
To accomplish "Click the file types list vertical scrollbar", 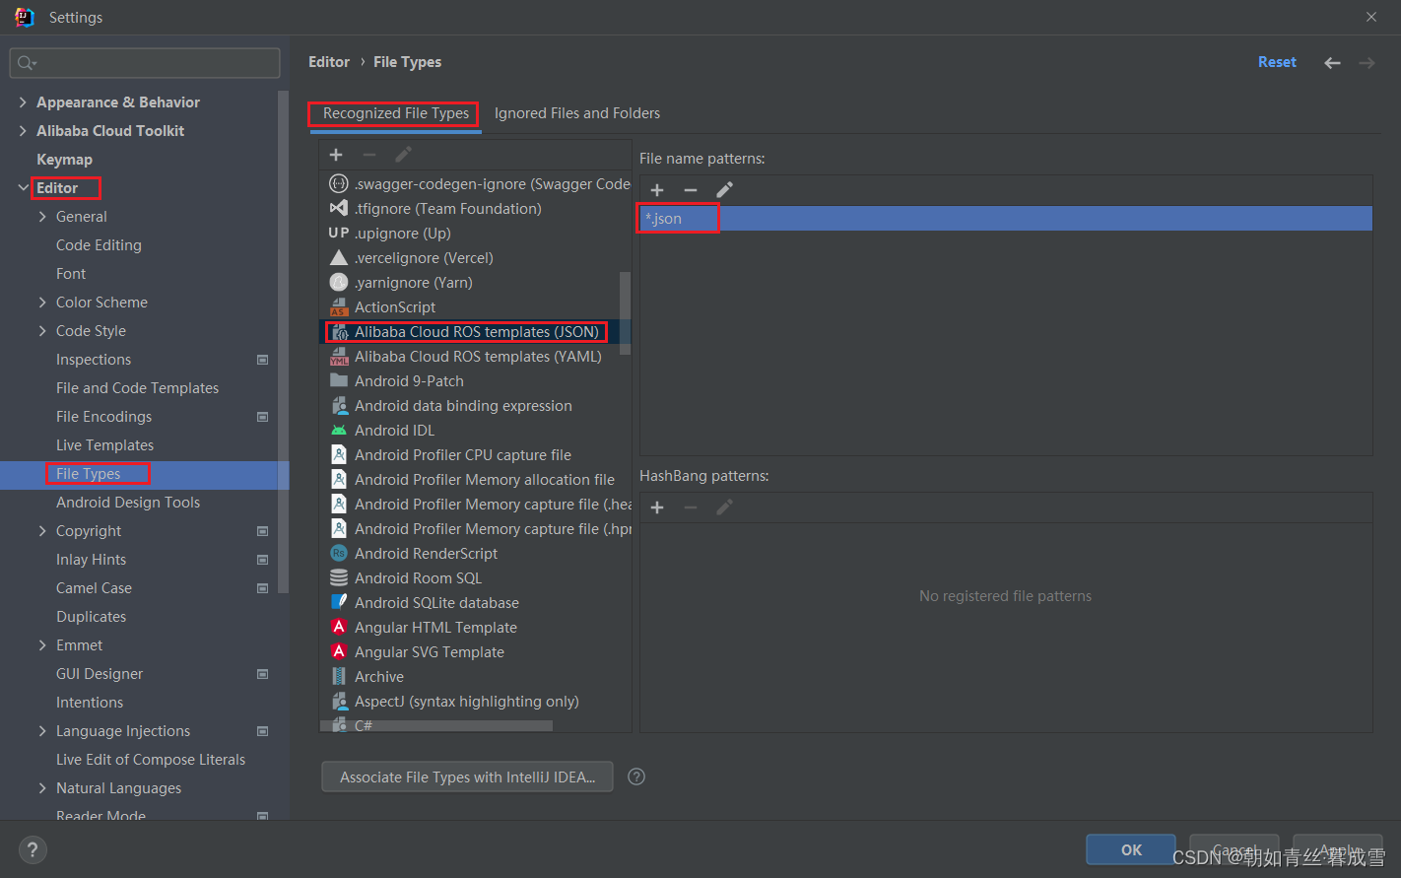I will [625, 312].
